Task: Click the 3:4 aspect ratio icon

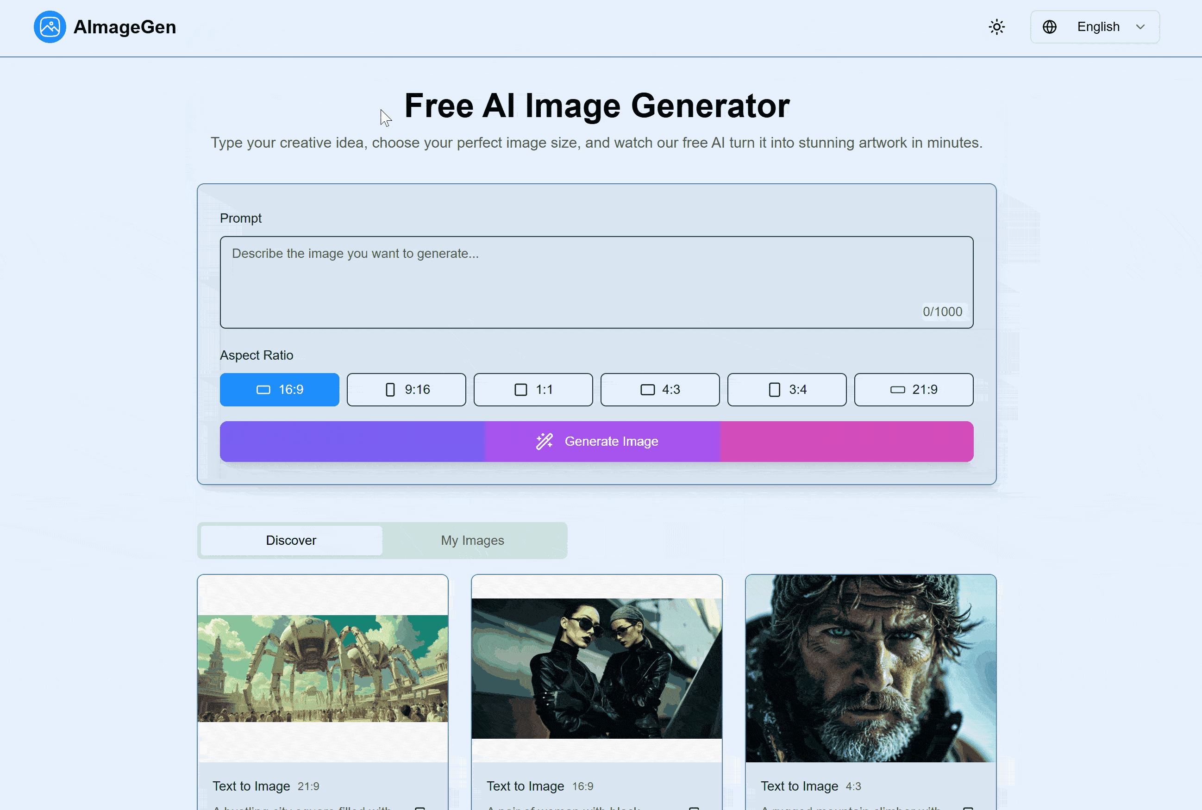Action: point(774,390)
